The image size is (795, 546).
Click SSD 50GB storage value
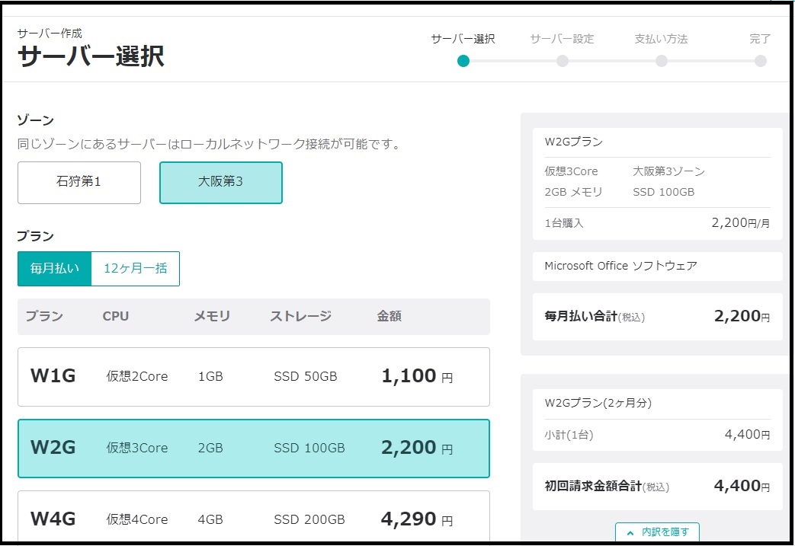(305, 376)
